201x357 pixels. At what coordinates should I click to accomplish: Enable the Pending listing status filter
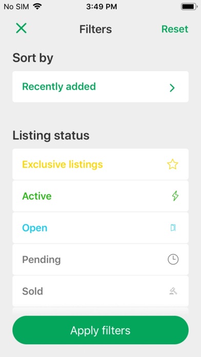point(100,260)
